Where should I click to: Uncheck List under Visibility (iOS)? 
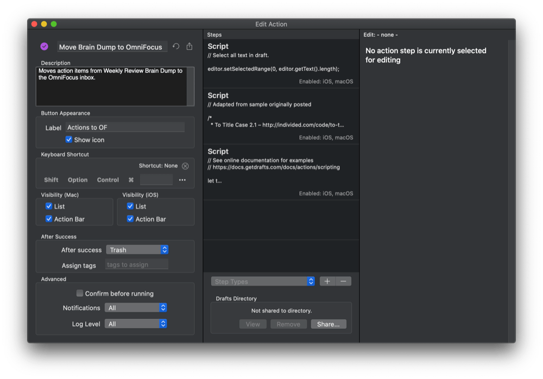point(130,206)
